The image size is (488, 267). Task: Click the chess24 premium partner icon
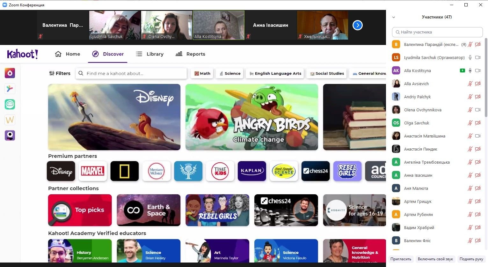tap(316, 171)
